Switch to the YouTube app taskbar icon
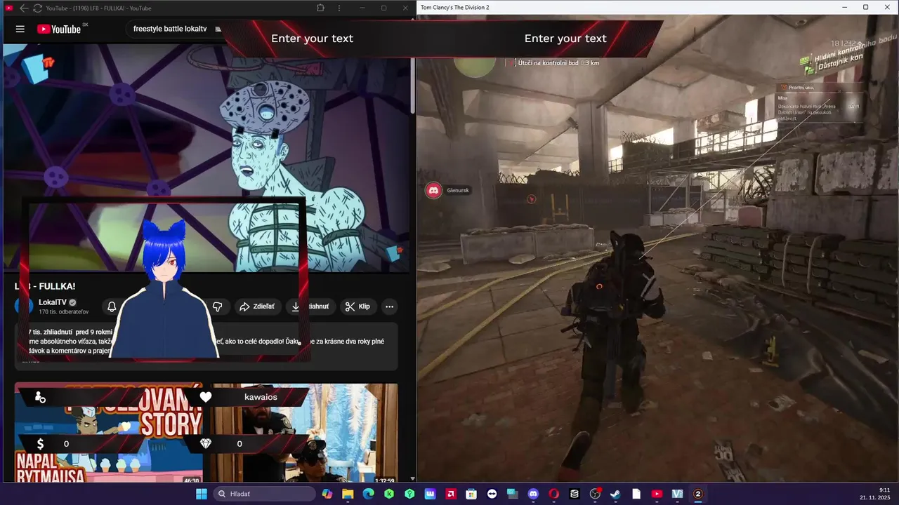 [x=657, y=494]
